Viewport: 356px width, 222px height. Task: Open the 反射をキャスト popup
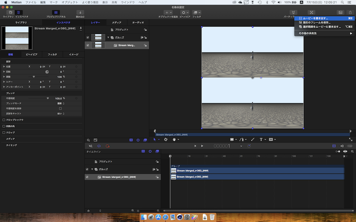coord(61,113)
